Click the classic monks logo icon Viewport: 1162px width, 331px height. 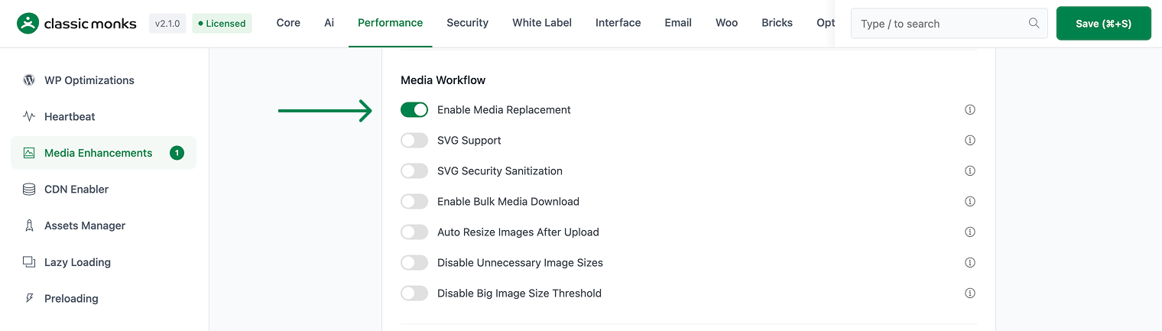[28, 24]
